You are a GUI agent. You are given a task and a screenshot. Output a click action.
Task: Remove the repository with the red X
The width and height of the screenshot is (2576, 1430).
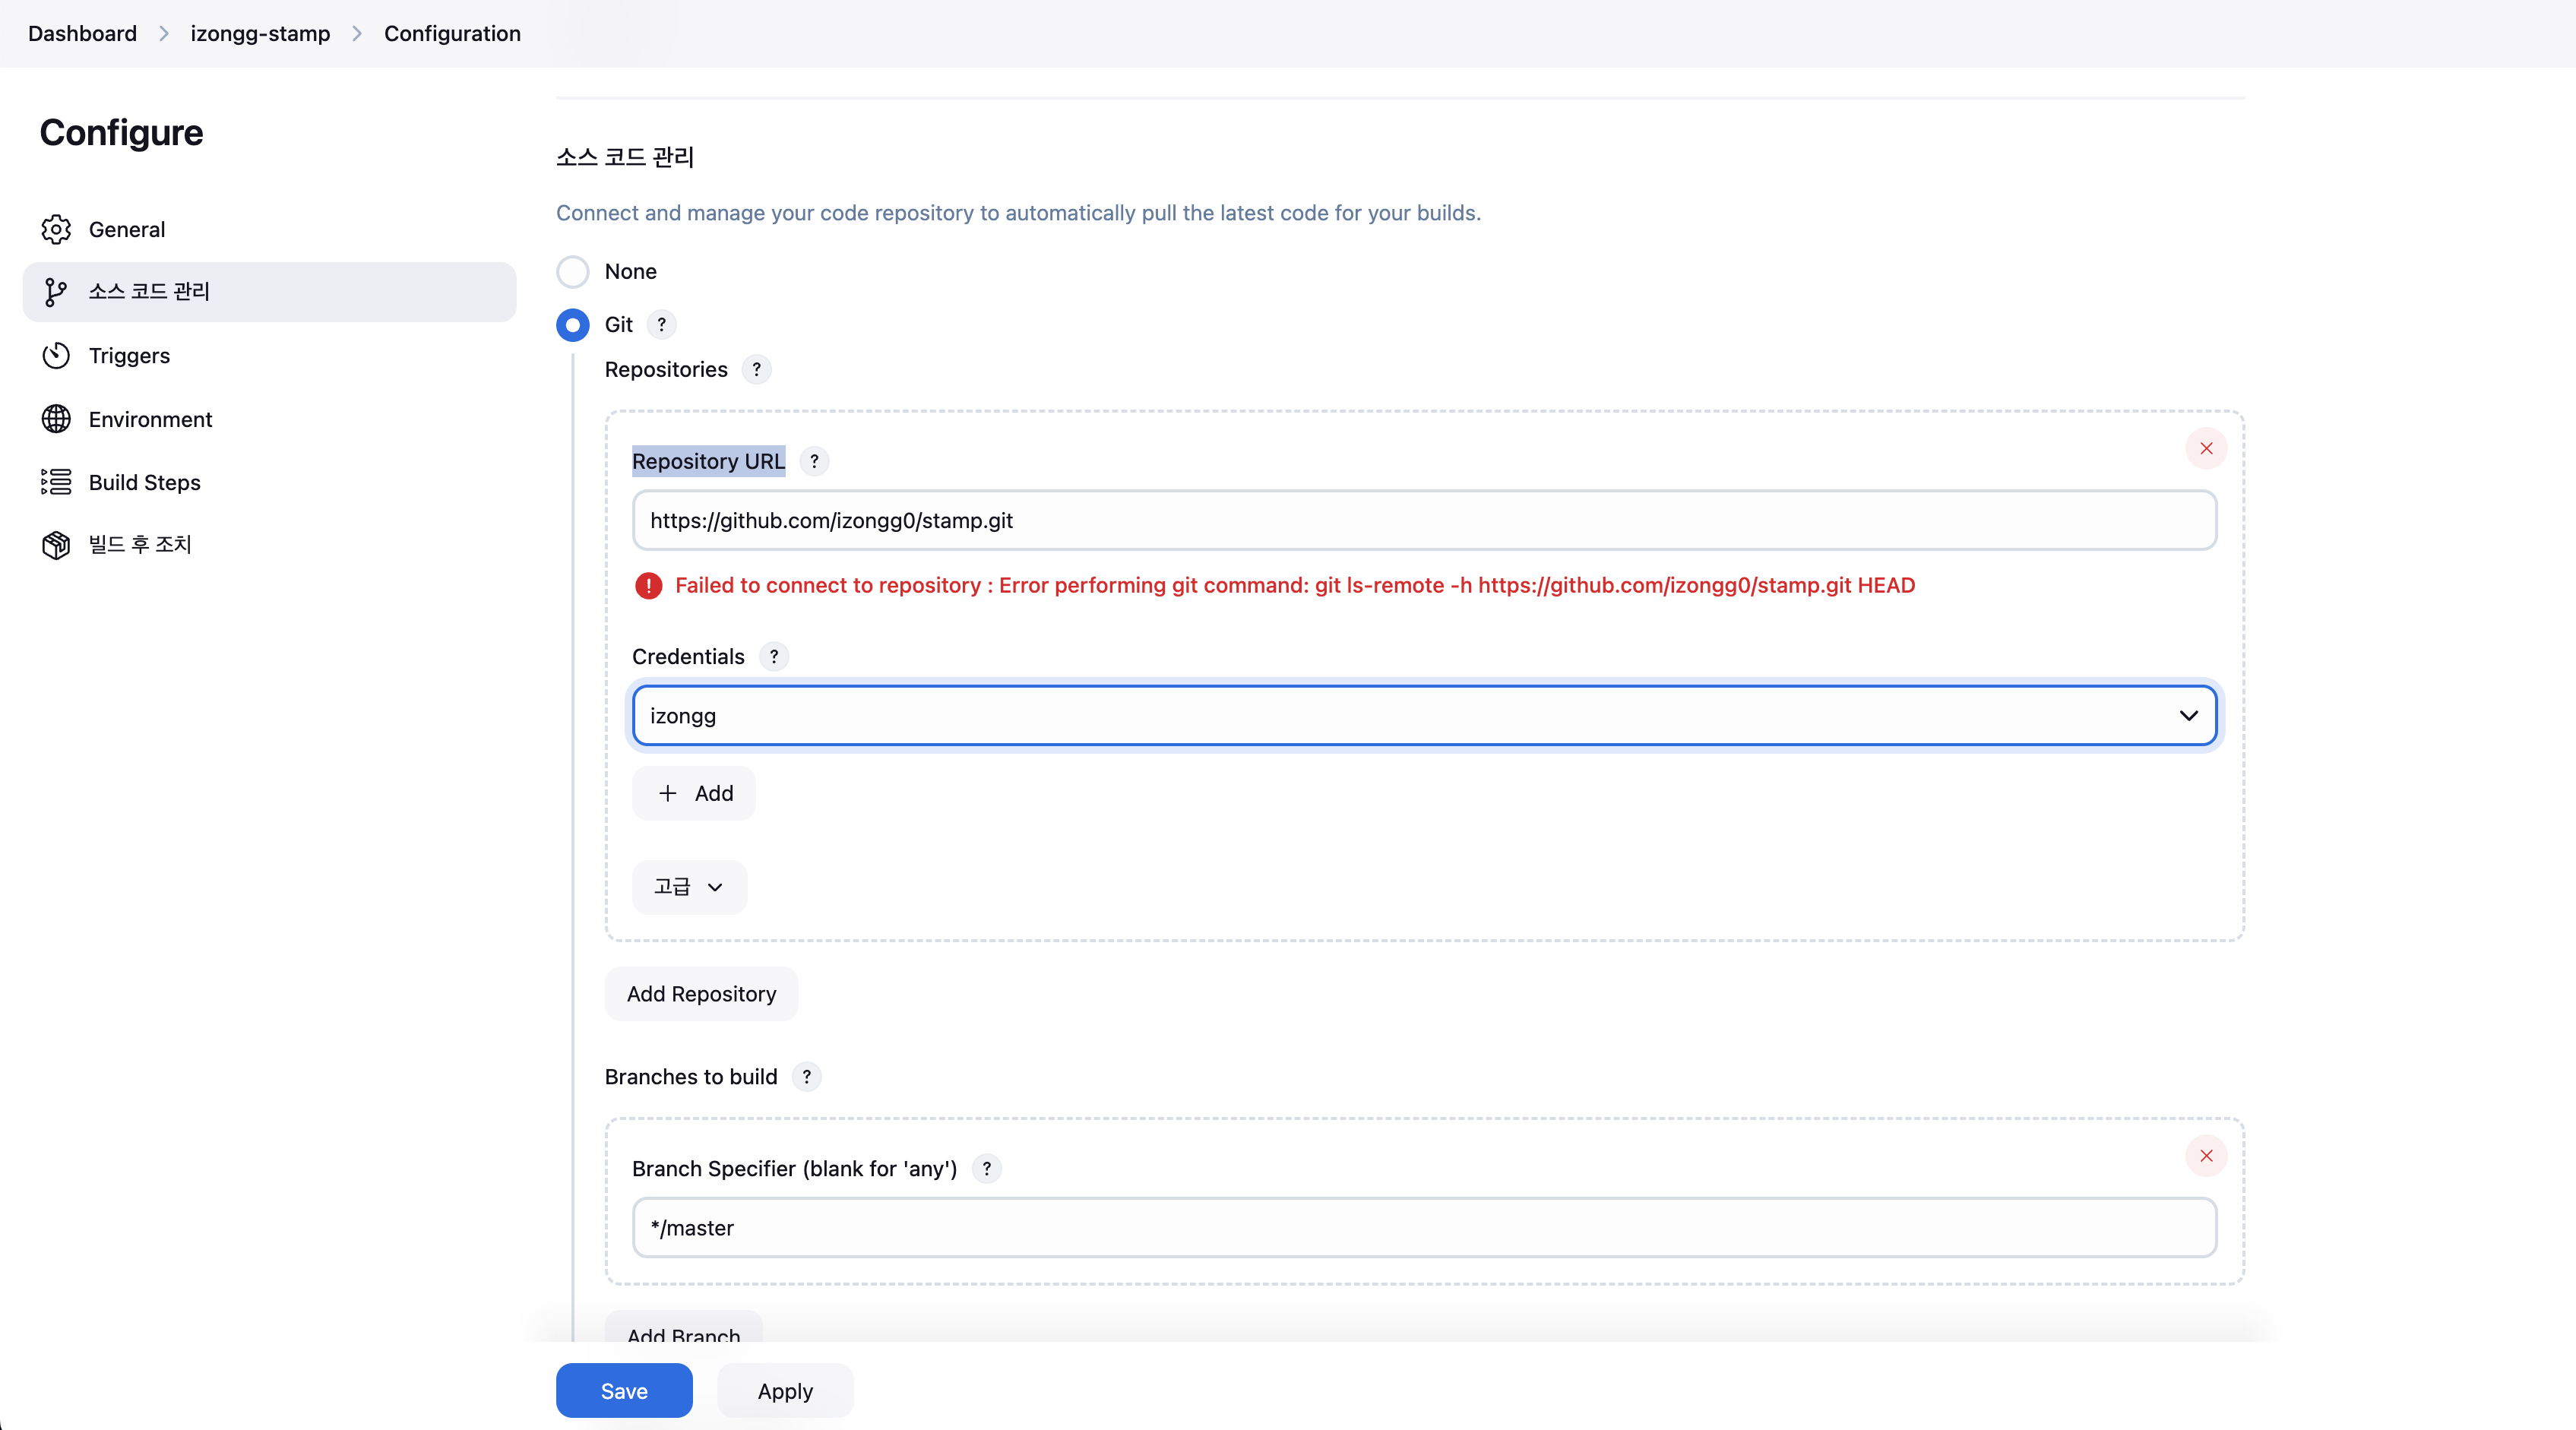click(2205, 448)
